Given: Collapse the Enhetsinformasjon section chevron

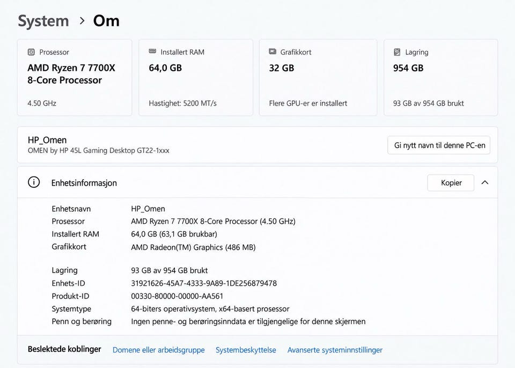Looking at the screenshot, I should point(485,183).
